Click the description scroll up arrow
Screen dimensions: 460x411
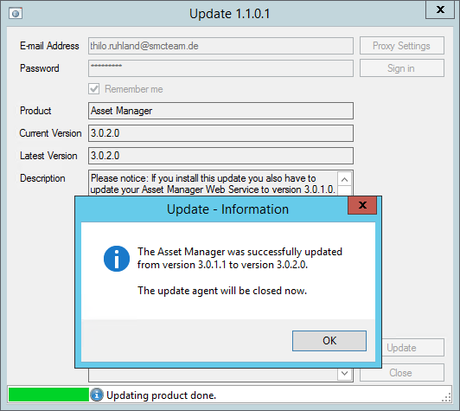[345, 180]
